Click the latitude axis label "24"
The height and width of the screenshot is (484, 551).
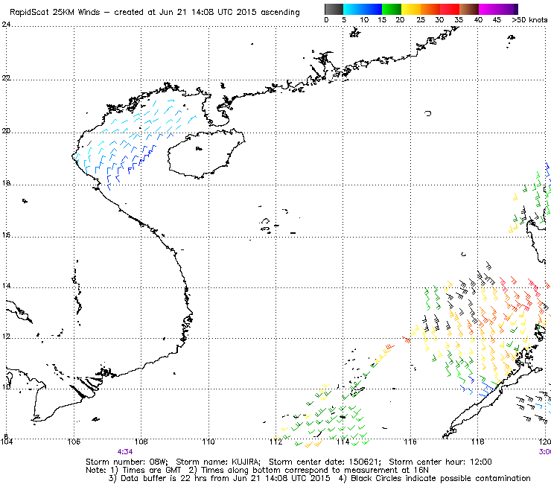click(x=5, y=25)
